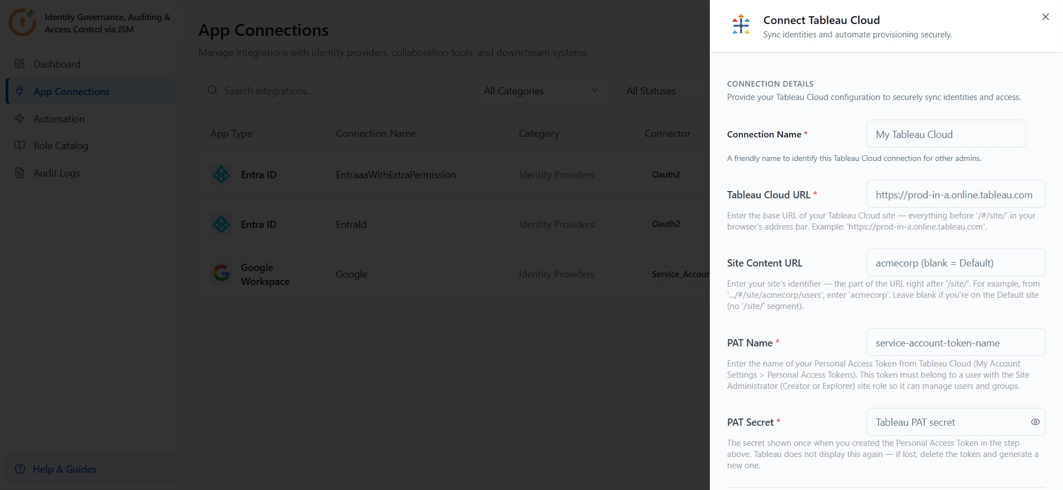Click the Entra ID icon in EntraId row
The width and height of the screenshot is (1063, 490).
[221, 224]
